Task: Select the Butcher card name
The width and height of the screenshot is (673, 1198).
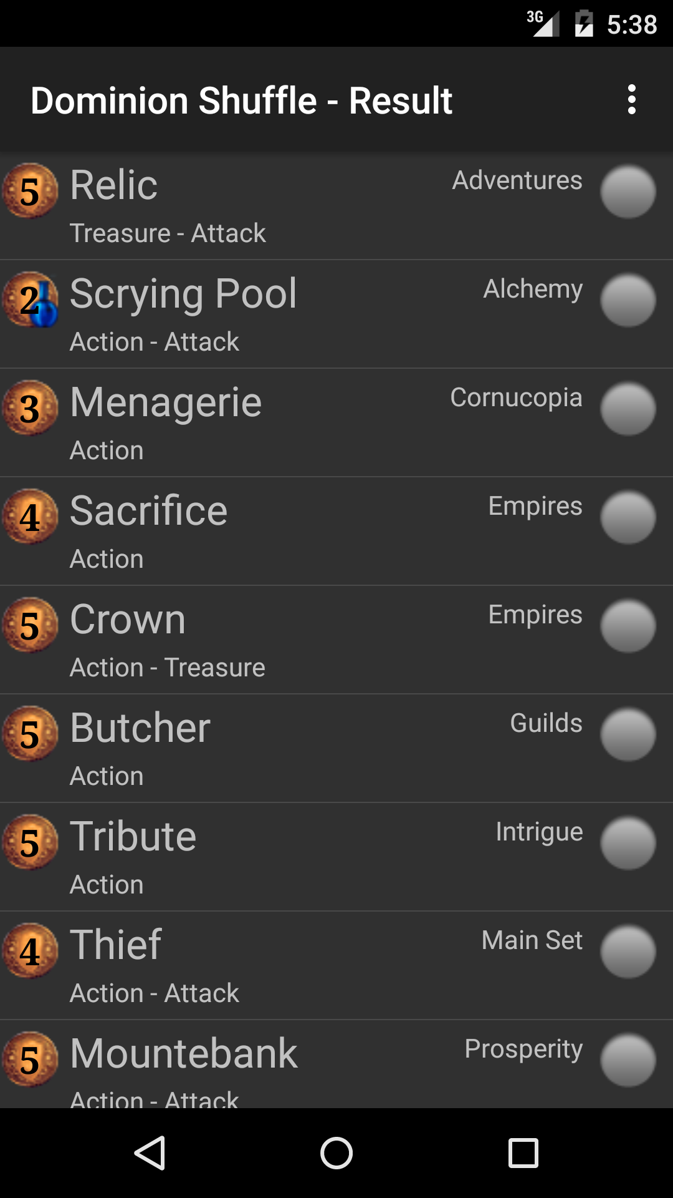Action: (140, 728)
